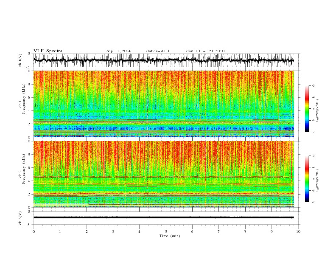
Task: Click the "VLF Spectra" title text
Action: (48, 51)
